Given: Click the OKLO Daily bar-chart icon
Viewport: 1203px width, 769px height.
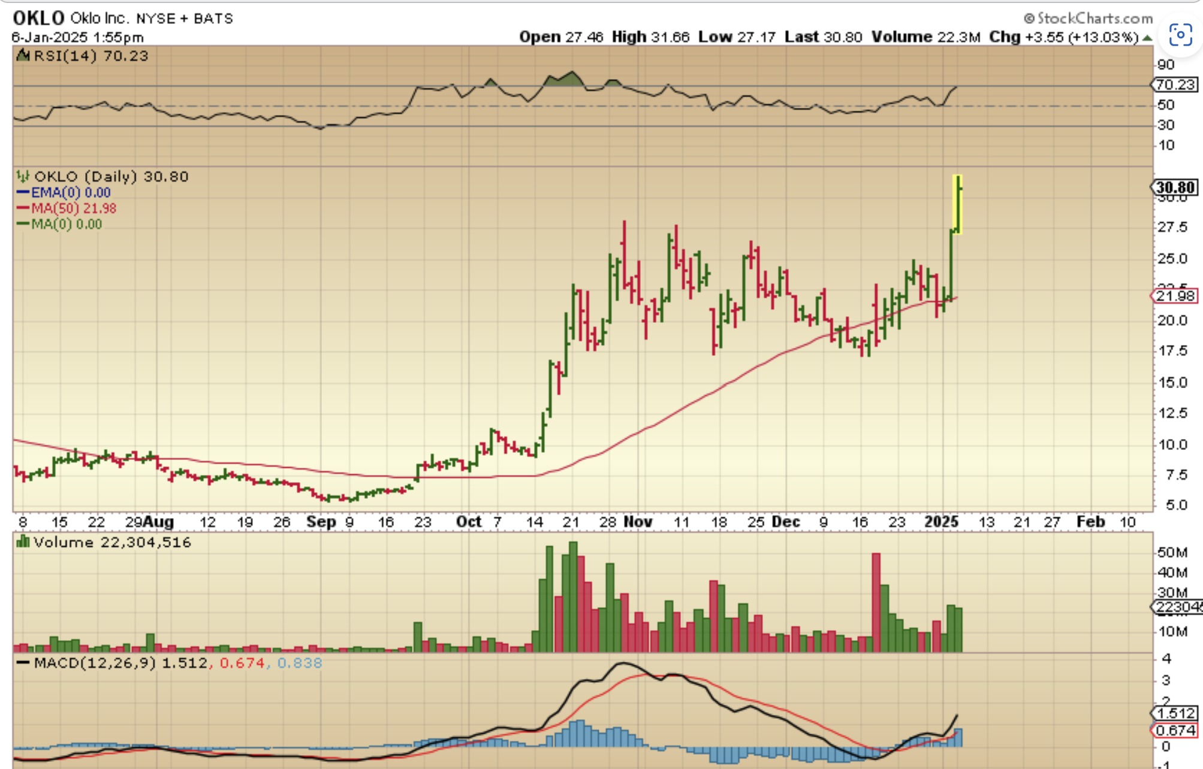Looking at the screenshot, I should 23,176.
